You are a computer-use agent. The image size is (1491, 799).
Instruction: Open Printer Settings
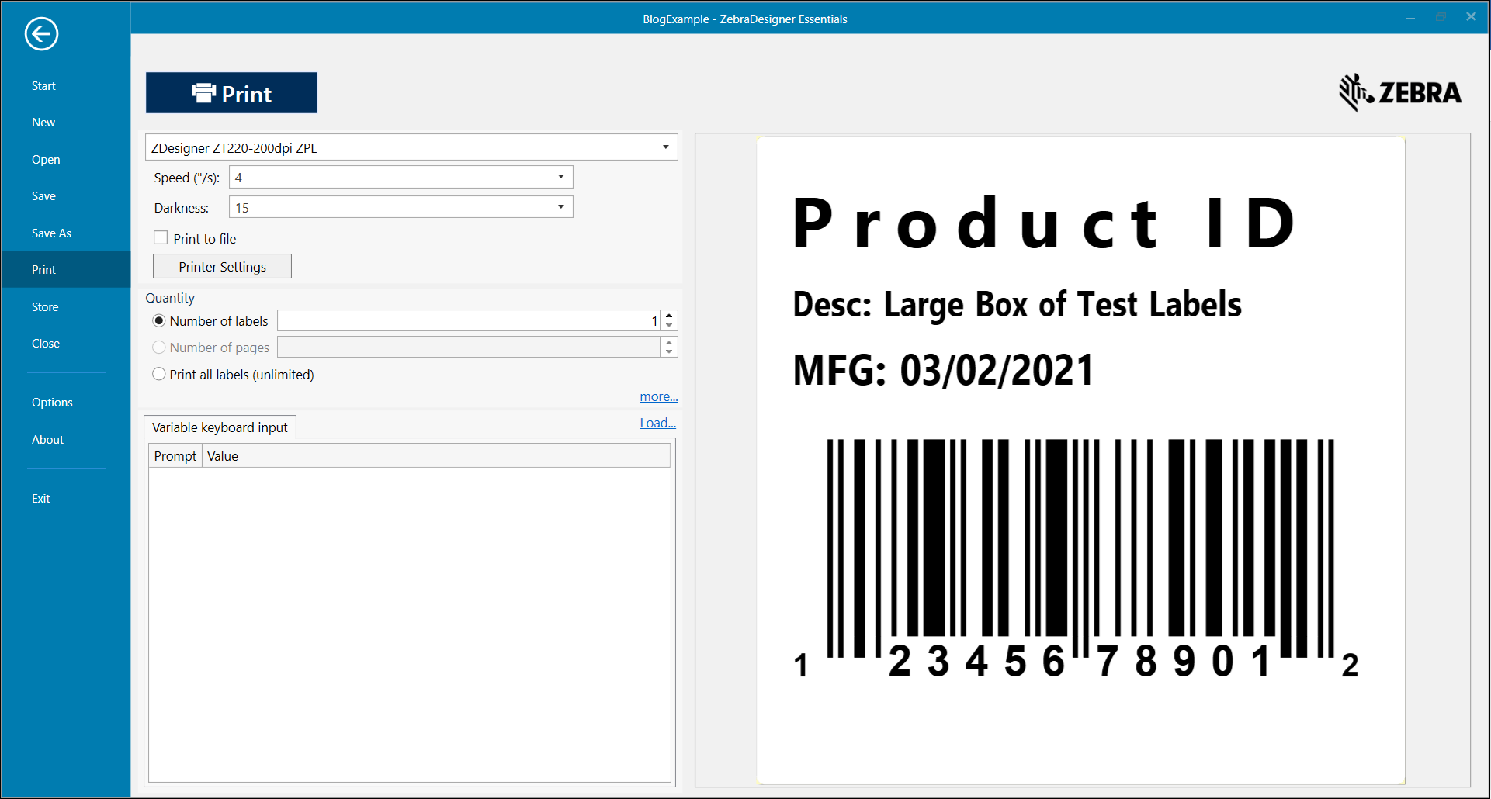click(222, 266)
